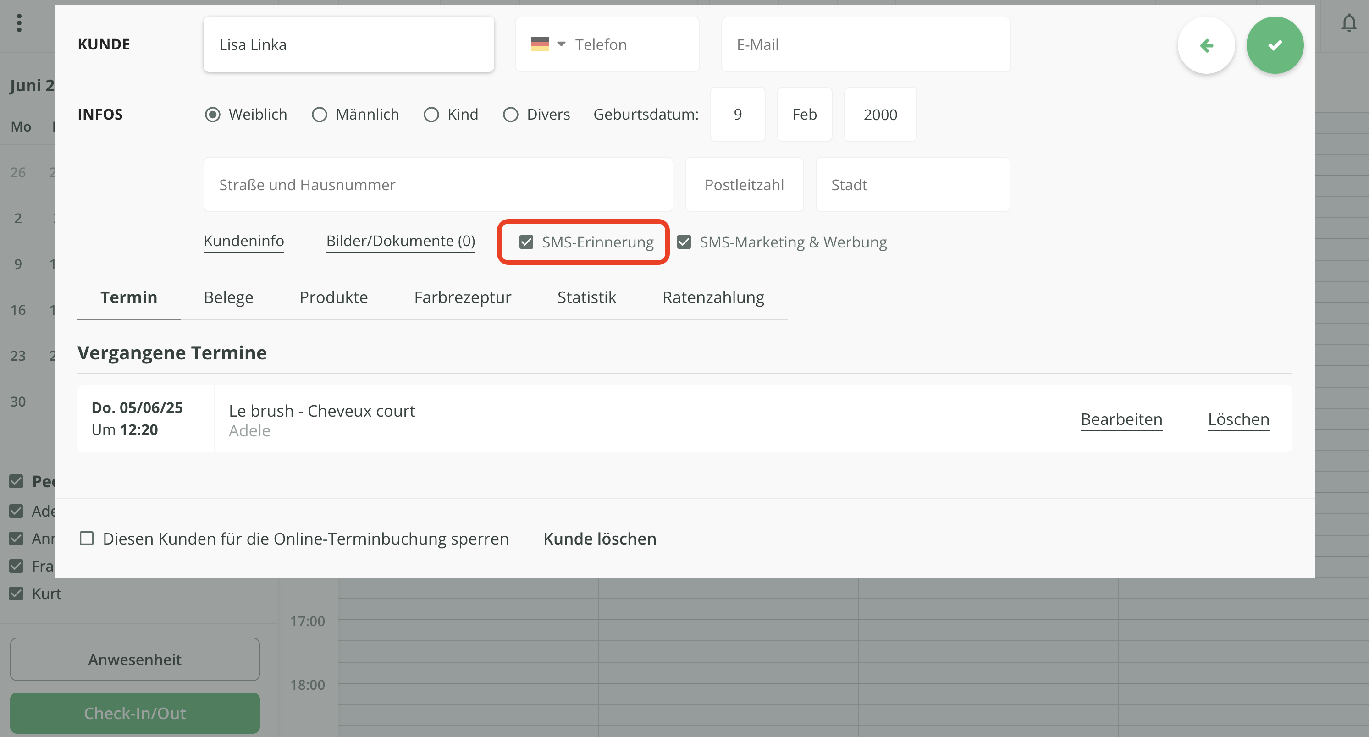Click into the E-Mail input field
The width and height of the screenshot is (1369, 737).
(x=865, y=44)
